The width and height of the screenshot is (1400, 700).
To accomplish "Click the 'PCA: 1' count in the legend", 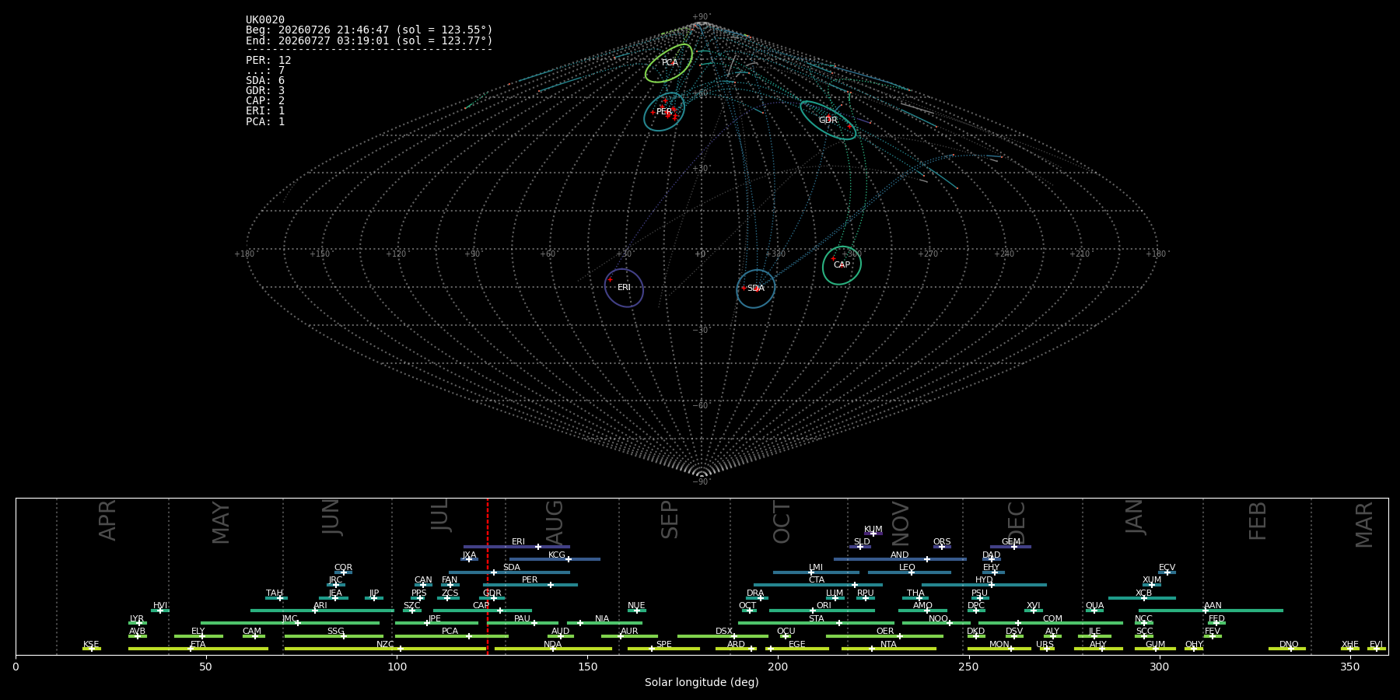I will [265, 122].
